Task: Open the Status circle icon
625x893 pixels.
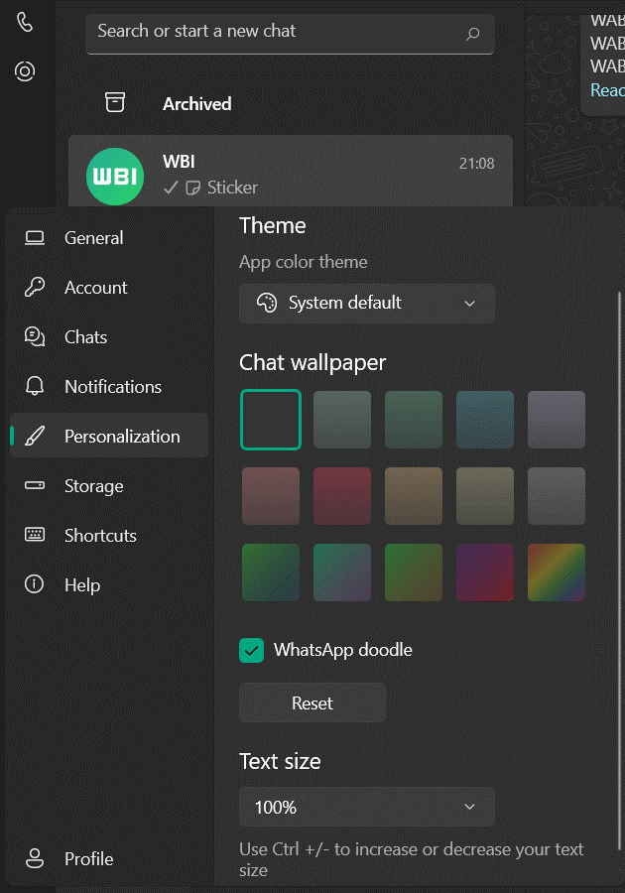Action: click(25, 71)
